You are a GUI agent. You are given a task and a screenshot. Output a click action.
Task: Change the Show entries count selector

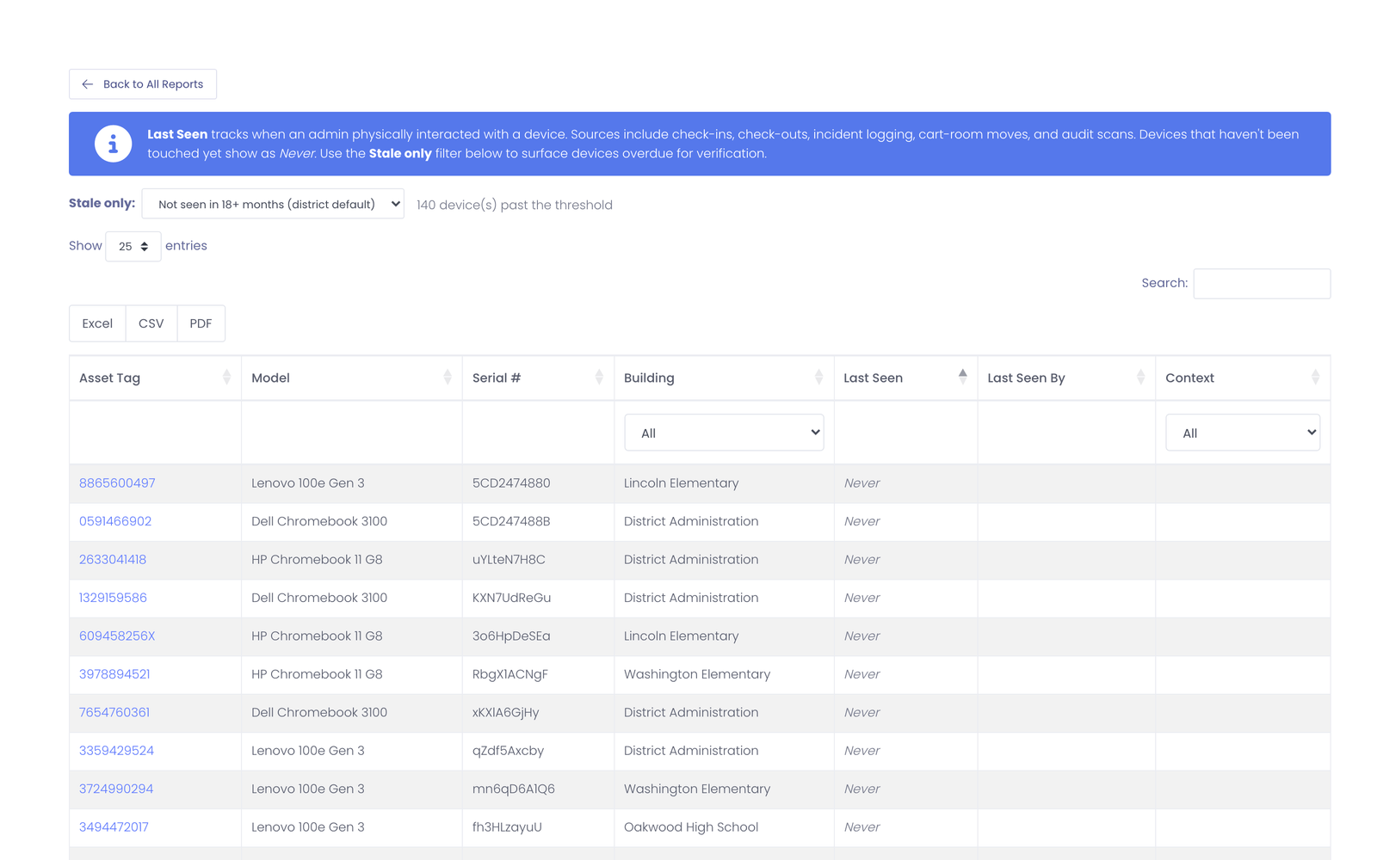point(133,246)
